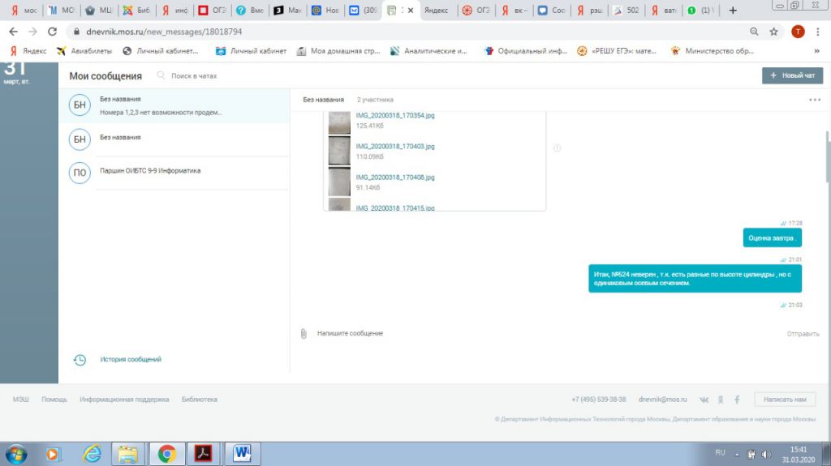Open the Яндекс bookmark
Viewport: 831px width, 466px height.
click(x=28, y=51)
